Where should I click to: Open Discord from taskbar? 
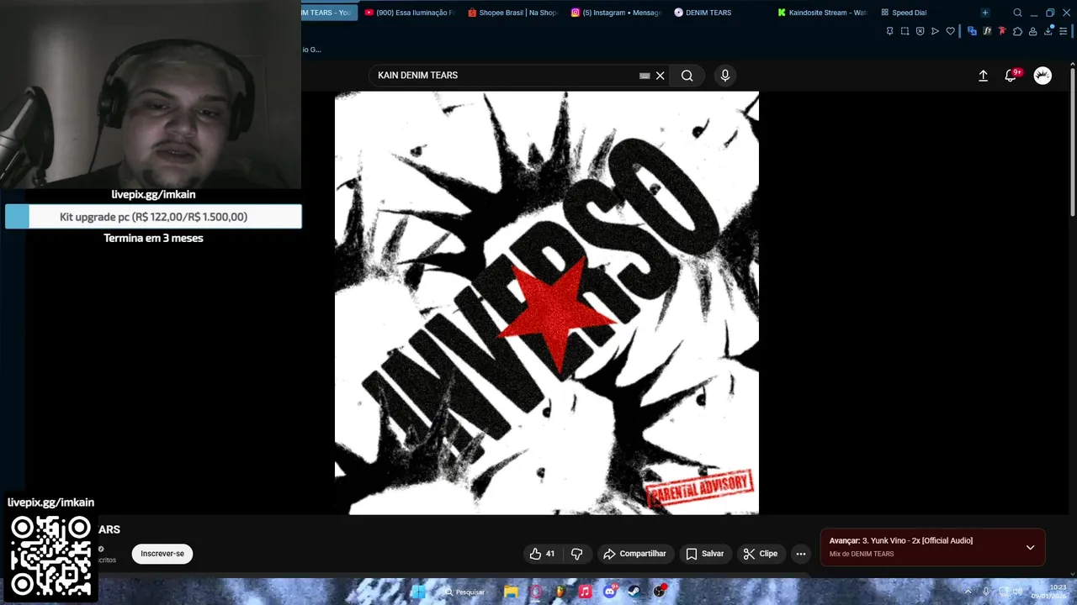610,592
